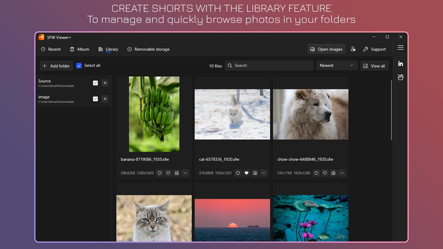Image resolution: width=443 pixels, height=249 pixels.
Task: Expand the Newest sort dropdown
Action: coord(337,66)
